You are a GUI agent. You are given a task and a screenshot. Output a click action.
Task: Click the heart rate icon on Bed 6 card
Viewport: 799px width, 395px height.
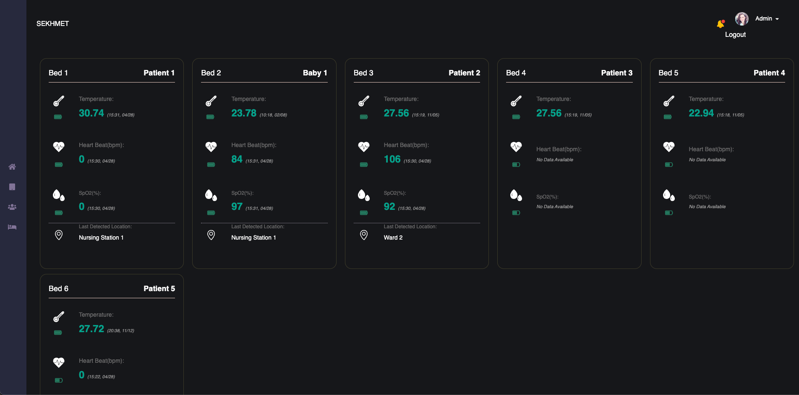coord(59,363)
